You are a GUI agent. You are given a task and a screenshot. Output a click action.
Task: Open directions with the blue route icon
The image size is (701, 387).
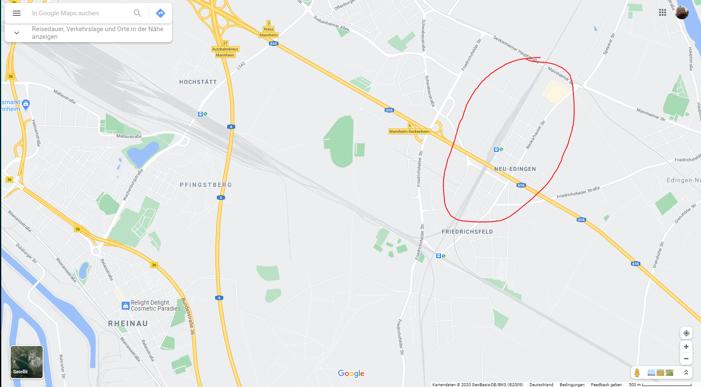[x=161, y=13]
